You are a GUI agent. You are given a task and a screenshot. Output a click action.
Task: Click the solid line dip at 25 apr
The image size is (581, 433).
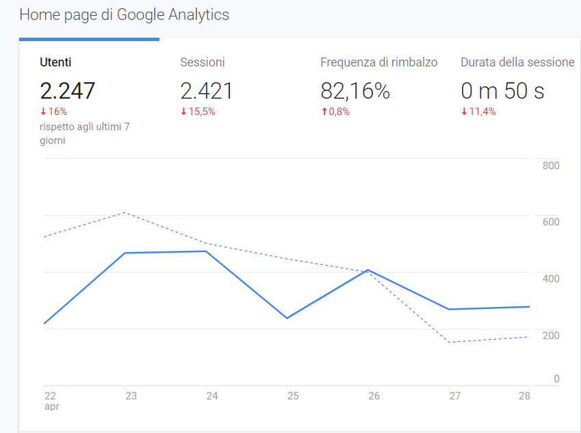coord(287,318)
